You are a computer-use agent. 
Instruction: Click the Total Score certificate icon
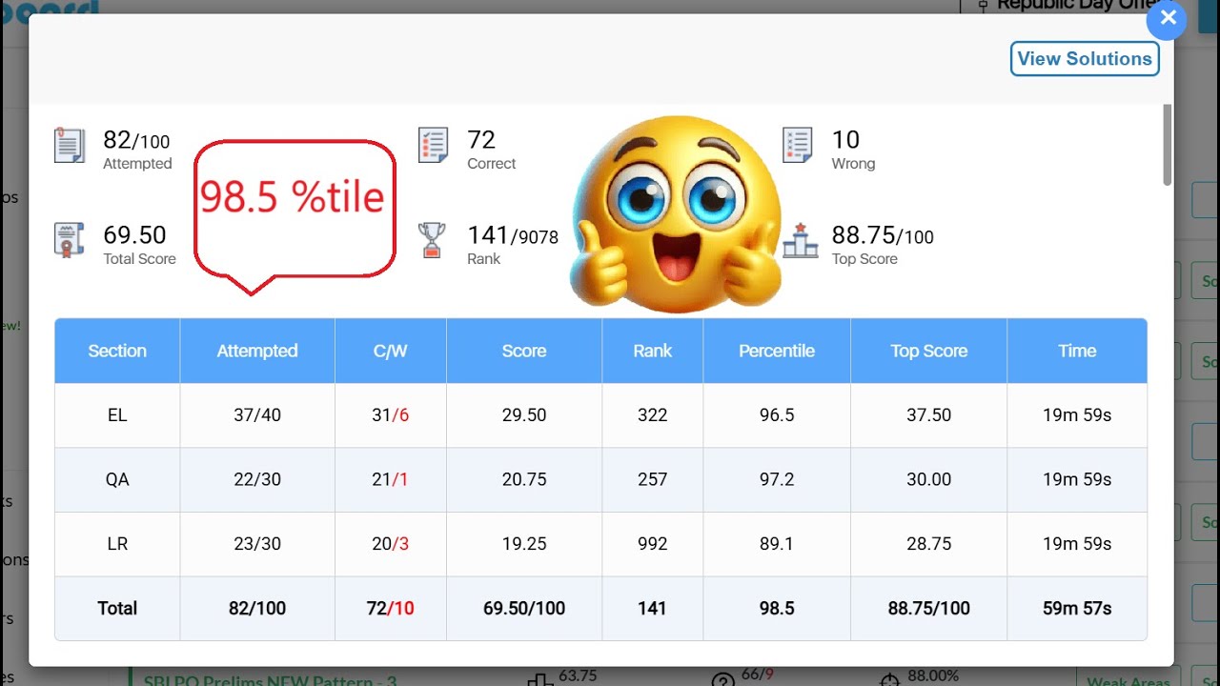click(x=70, y=240)
